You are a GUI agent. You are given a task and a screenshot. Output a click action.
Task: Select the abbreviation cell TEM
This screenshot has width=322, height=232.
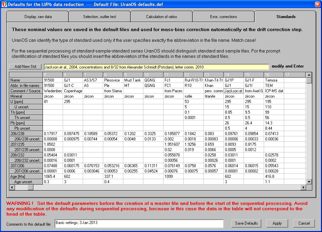(x=274, y=86)
